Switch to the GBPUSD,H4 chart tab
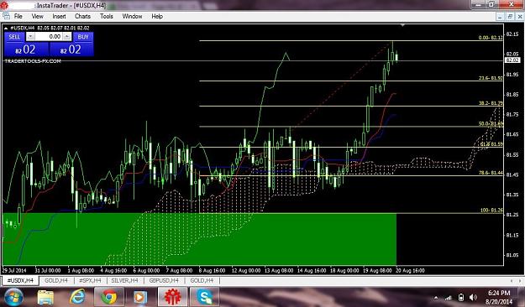Screen dimensions: 525x307 (164, 280)
